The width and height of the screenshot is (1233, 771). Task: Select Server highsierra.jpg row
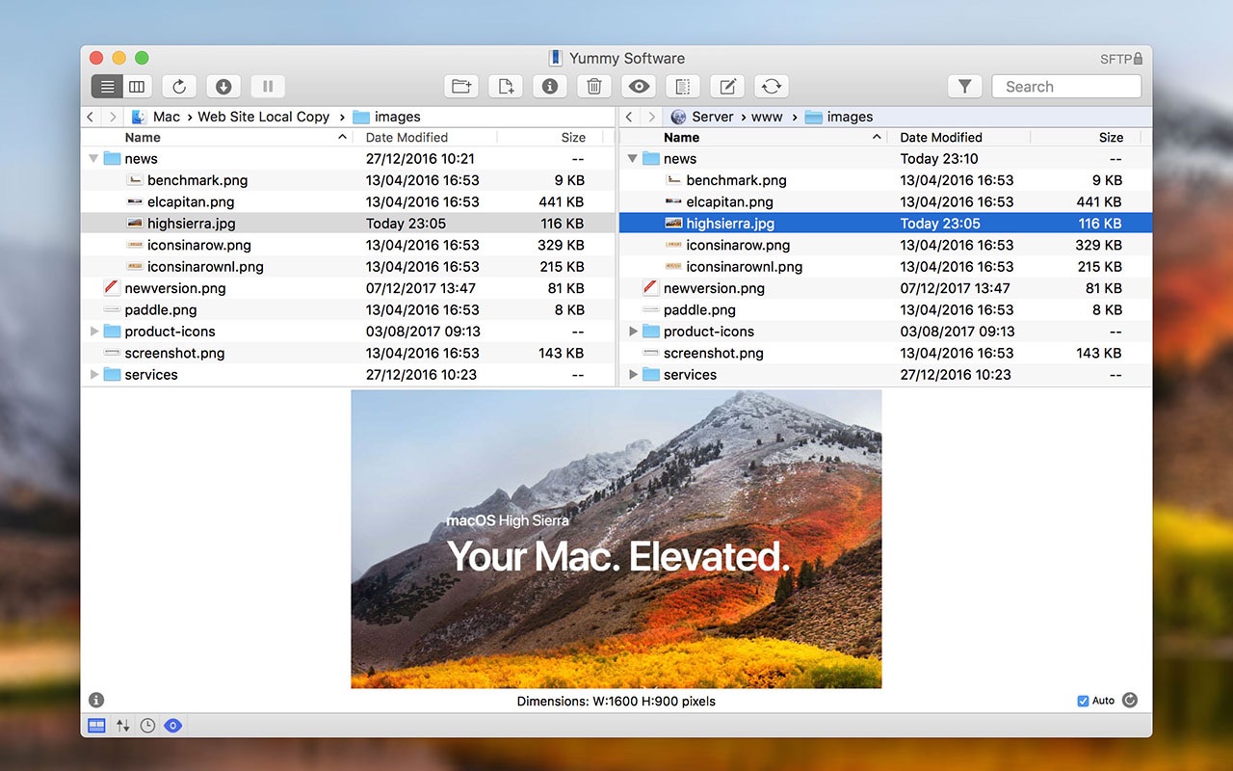[x=885, y=224]
